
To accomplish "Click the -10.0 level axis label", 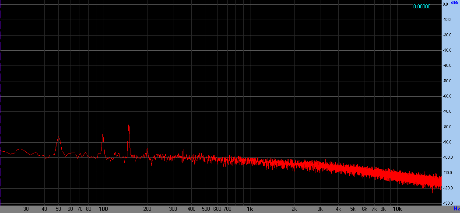I will click(446, 20).
